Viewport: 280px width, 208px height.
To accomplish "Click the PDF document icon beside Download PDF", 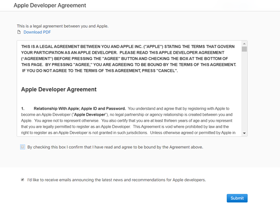I will (19, 32).
